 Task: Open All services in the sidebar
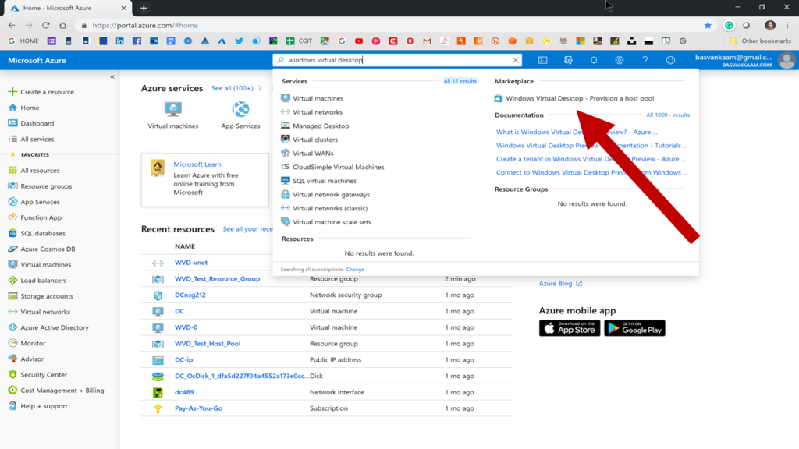pyautogui.click(x=37, y=139)
